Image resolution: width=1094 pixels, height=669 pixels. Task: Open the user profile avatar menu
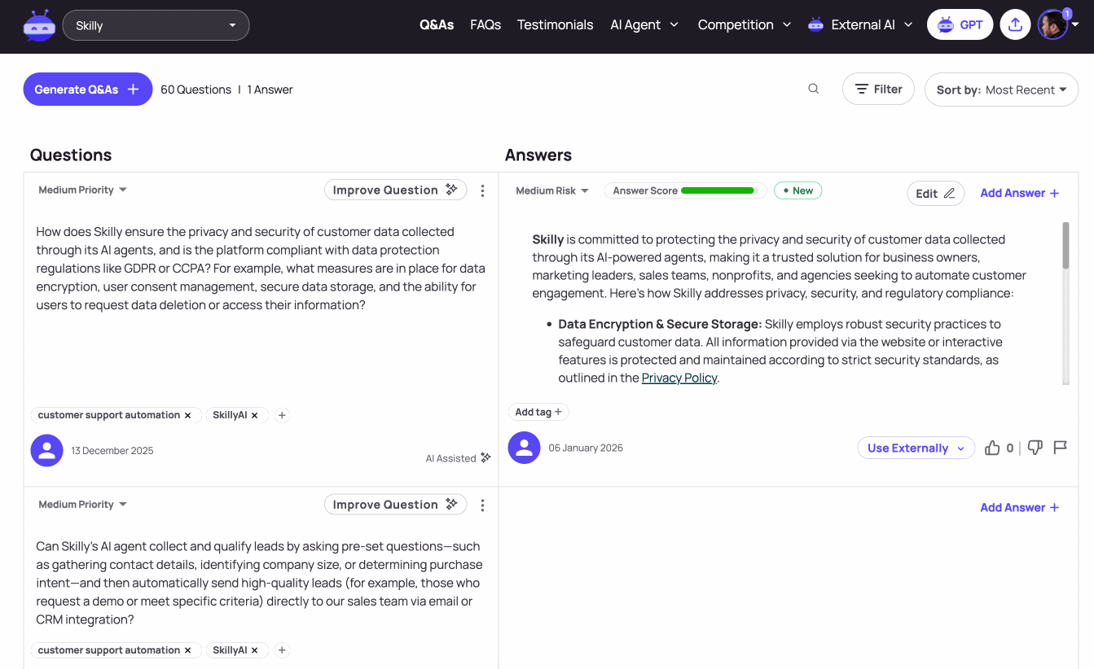click(1058, 24)
